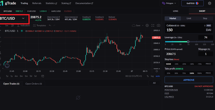
Task: Go to Trading page
Action: click(x=24, y=3)
